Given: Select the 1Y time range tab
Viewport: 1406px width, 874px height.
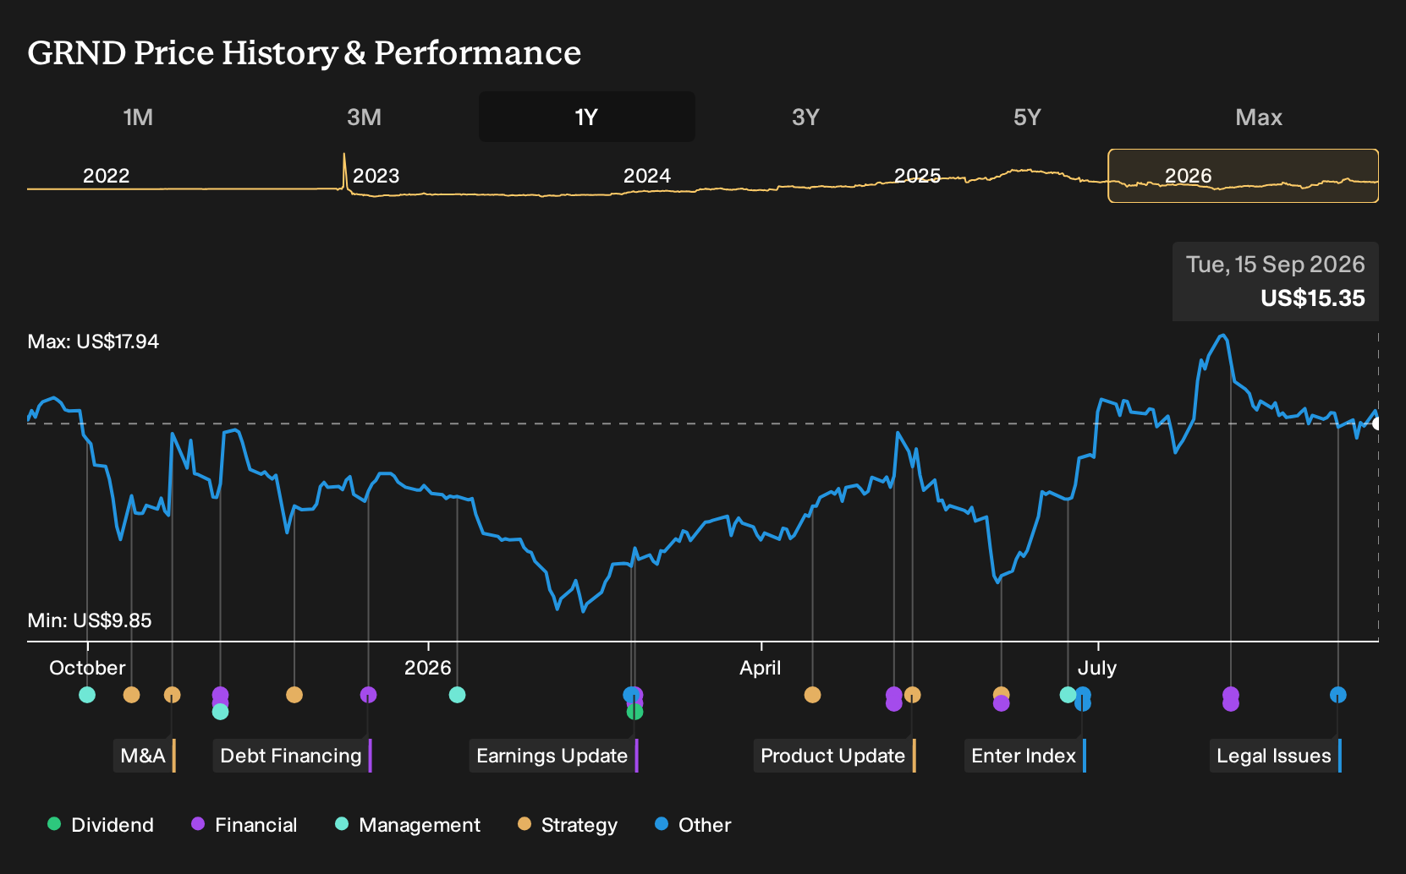Looking at the screenshot, I should [587, 117].
